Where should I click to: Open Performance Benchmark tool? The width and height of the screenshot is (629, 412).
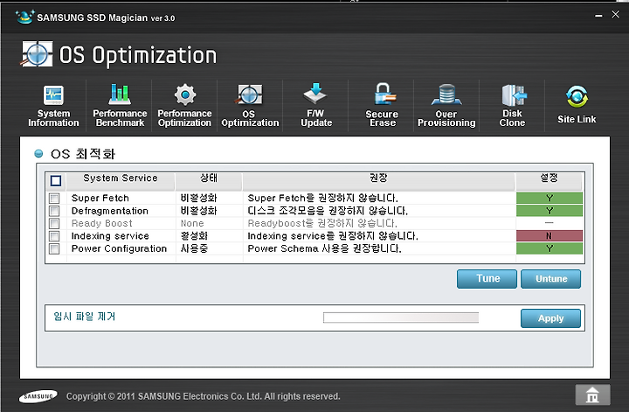(x=120, y=106)
